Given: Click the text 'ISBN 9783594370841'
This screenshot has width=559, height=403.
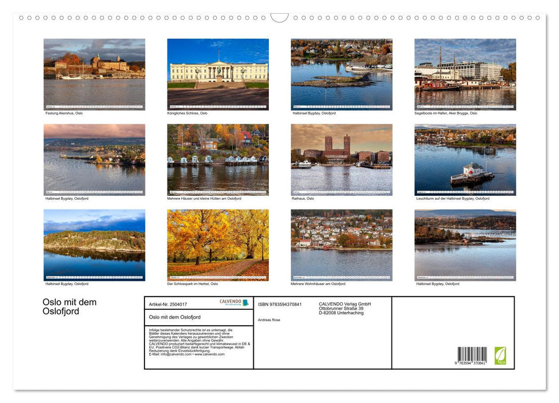Looking at the screenshot, I should [280, 305].
